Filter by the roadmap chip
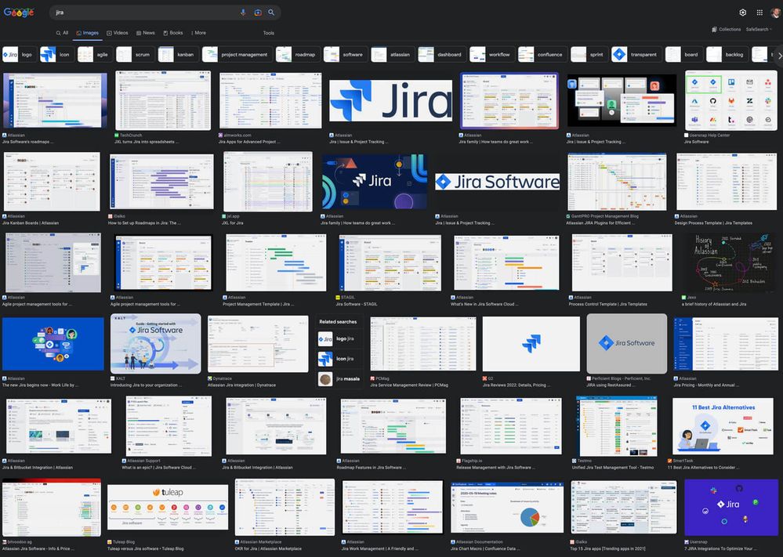This screenshot has width=783, height=557. [298, 54]
